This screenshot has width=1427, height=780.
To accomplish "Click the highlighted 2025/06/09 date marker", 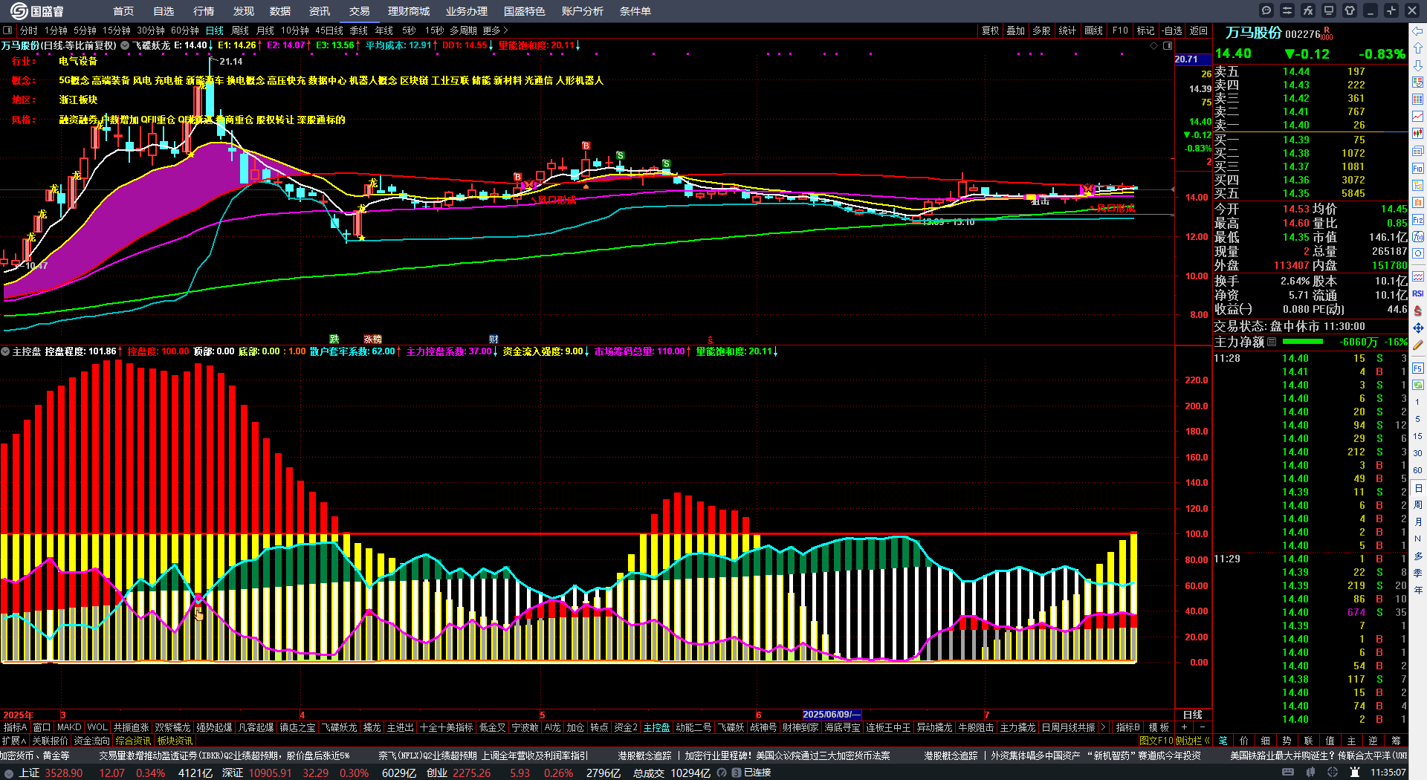I will pos(832,715).
